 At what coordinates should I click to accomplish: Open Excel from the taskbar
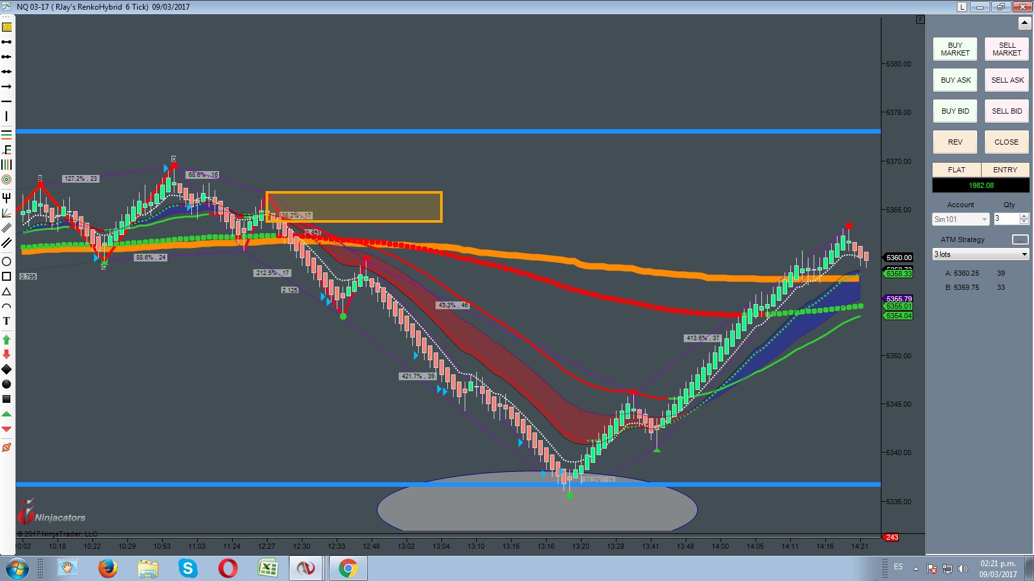point(268,569)
